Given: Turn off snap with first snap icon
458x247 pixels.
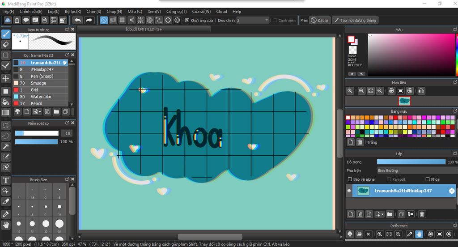Looking at the screenshot, I should (x=104, y=20).
